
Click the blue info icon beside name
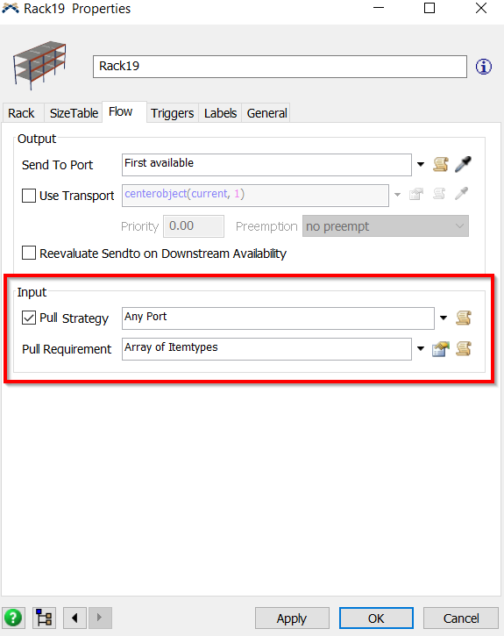point(484,67)
